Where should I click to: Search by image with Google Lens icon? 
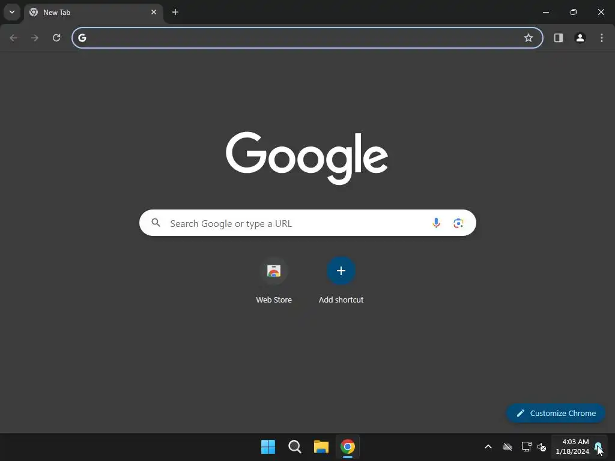[x=458, y=223]
